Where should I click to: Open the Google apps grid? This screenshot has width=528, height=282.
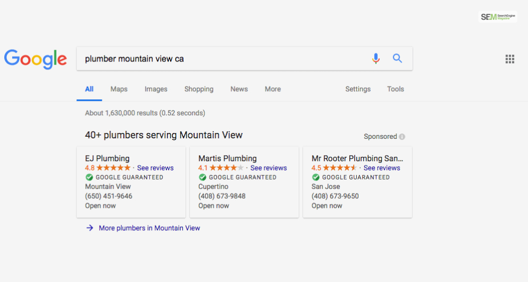[509, 59]
